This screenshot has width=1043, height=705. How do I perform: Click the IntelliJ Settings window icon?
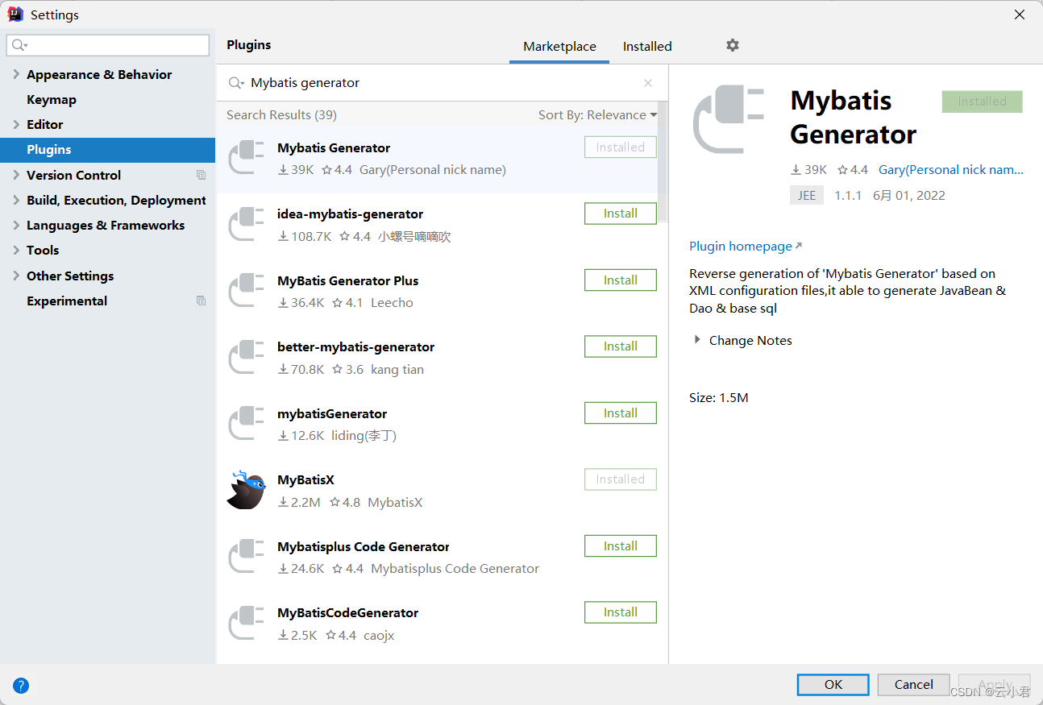(15, 14)
